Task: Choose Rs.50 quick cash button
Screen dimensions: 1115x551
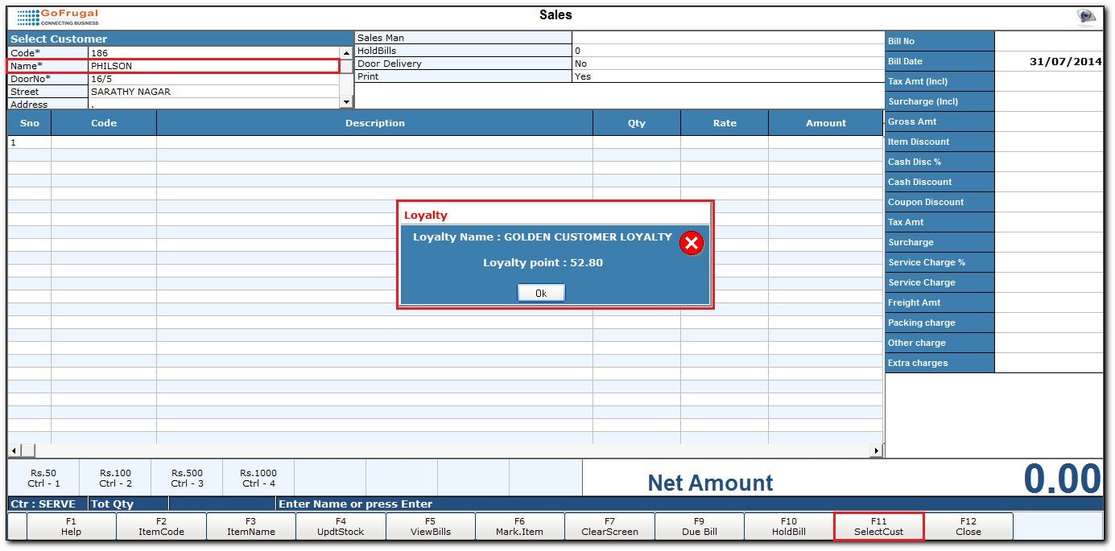Action: click(43, 478)
